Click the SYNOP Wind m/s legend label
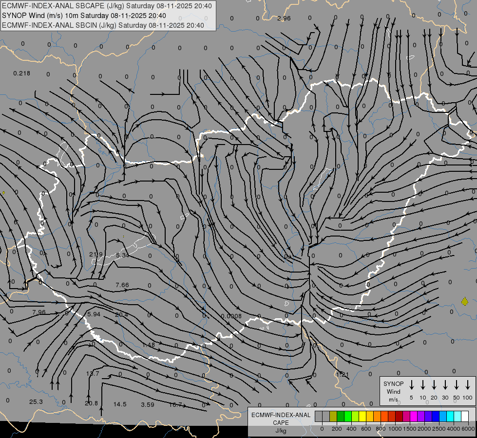477x438 pixels. pyautogui.click(x=393, y=391)
